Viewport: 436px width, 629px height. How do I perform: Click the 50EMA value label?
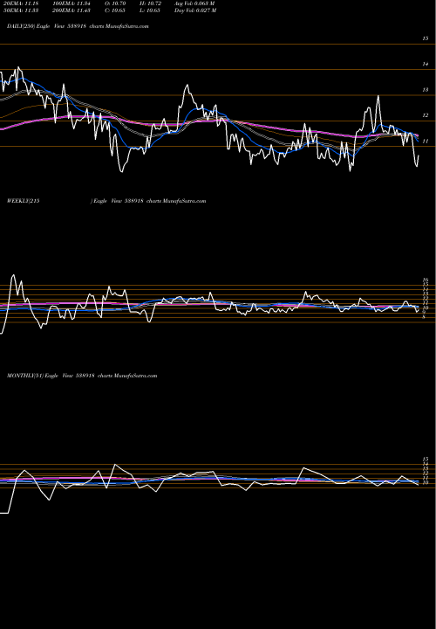tap(21, 10)
